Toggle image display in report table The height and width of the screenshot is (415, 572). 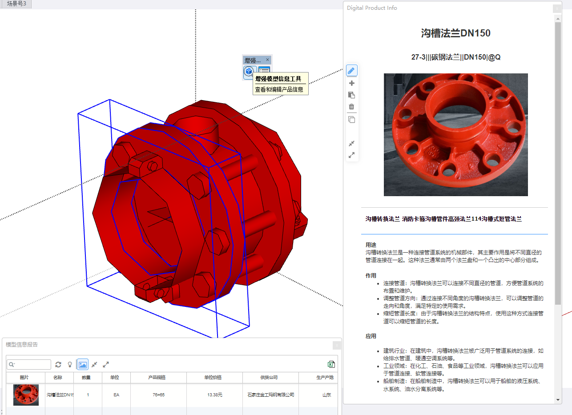82,365
